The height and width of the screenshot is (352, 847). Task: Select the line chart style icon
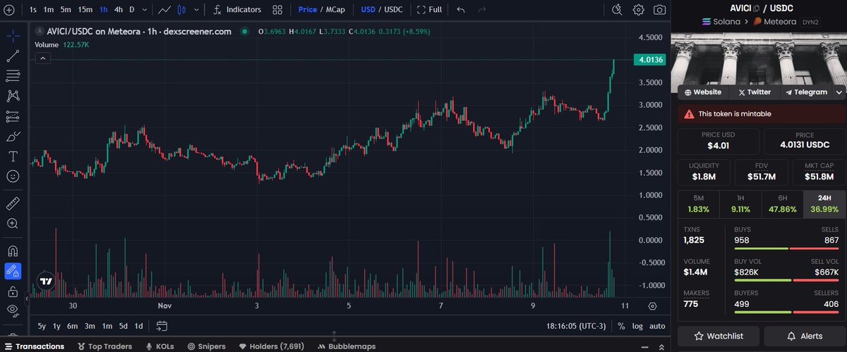(x=164, y=10)
